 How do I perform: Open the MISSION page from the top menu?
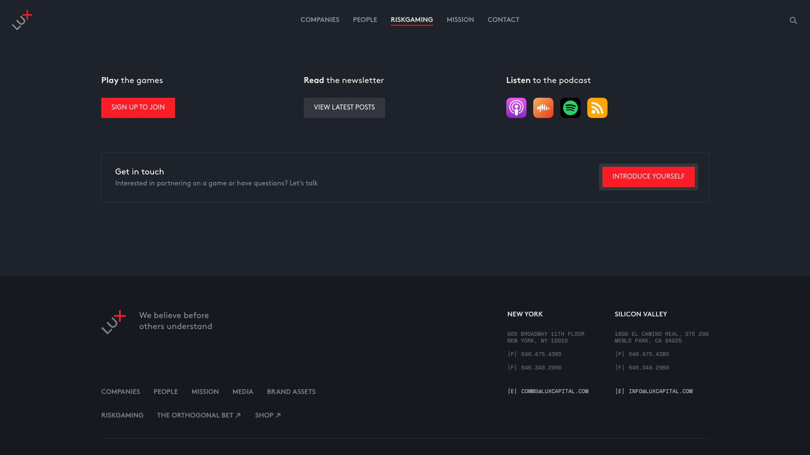(460, 19)
